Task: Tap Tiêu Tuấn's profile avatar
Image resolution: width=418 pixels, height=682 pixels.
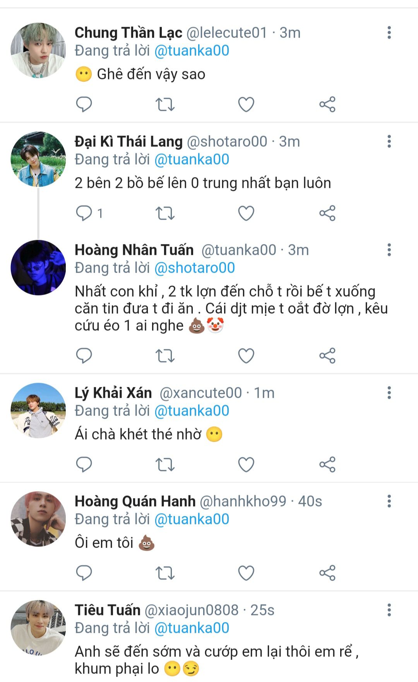Action: pyautogui.click(x=38, y=628)
